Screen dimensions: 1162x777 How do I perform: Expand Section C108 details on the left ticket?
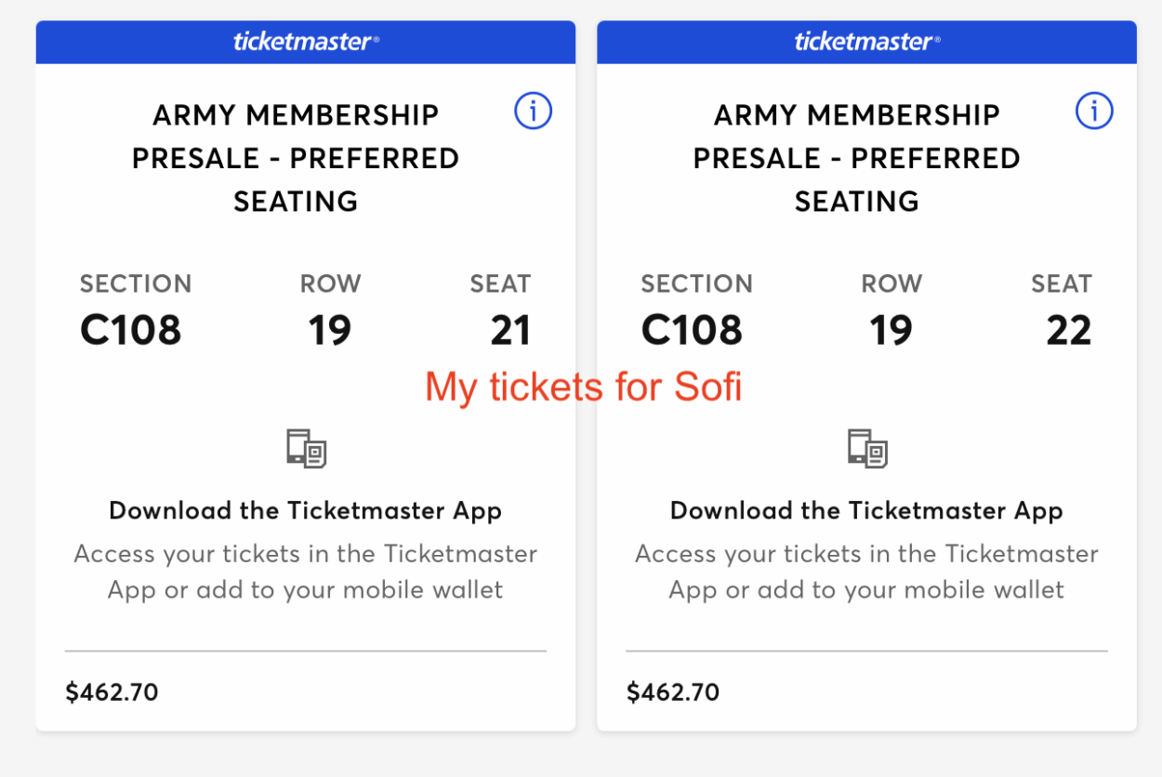130,328
